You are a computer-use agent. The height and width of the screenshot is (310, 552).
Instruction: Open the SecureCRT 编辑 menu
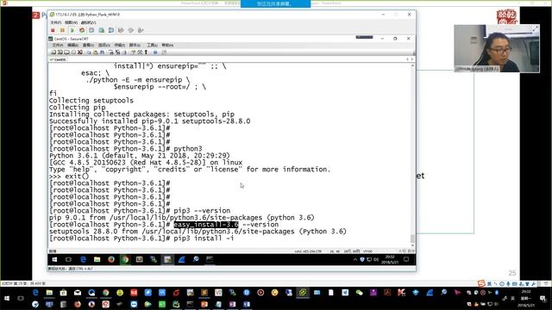[72, 45]
